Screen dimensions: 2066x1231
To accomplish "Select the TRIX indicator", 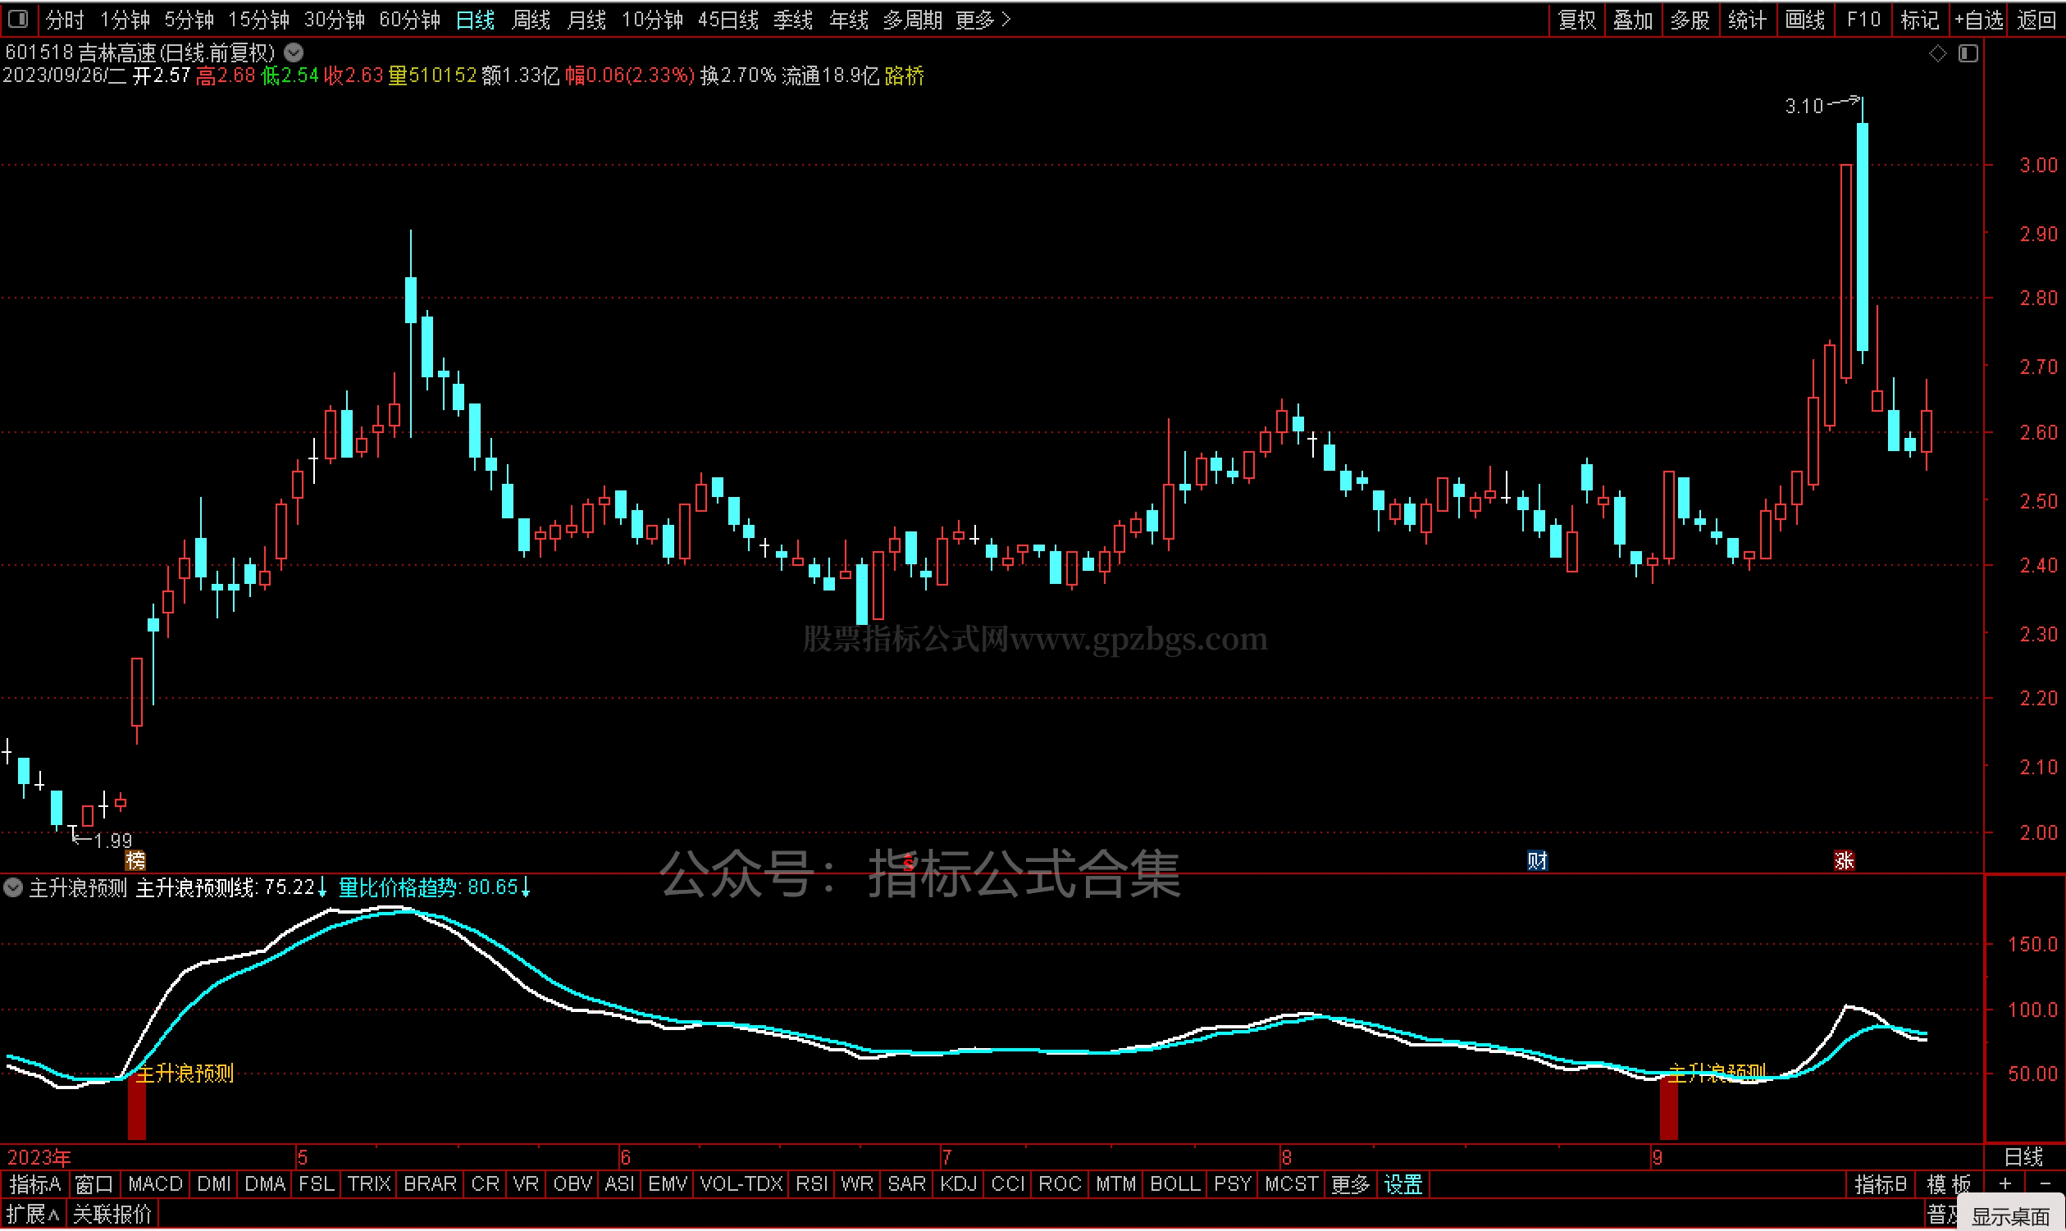I will pyautogui.click(x=368, y=1185).
